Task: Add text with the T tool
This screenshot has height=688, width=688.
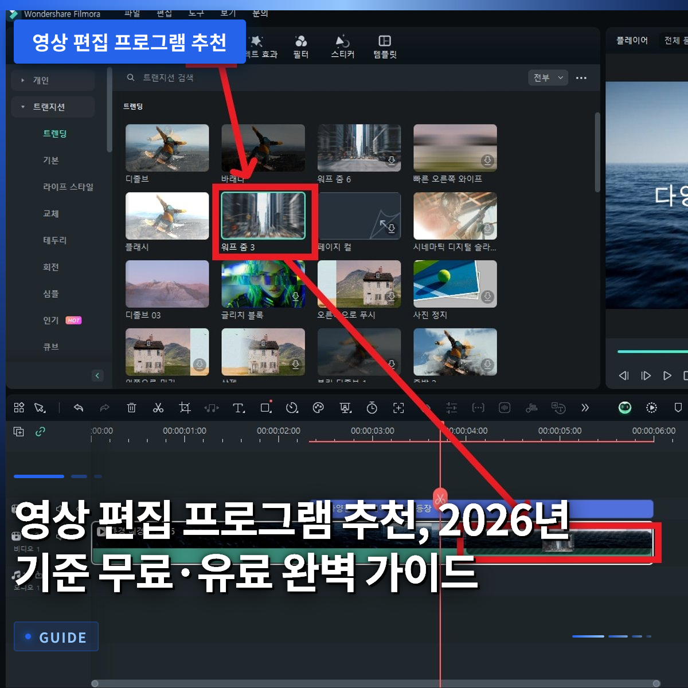Action: click(239, 408)
